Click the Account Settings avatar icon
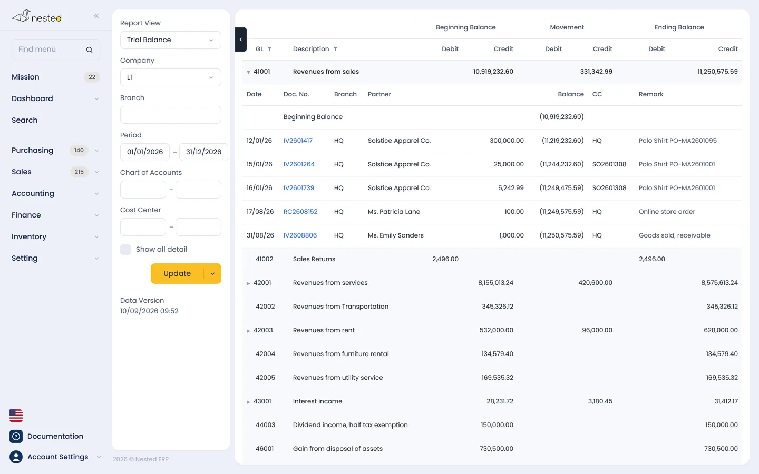Viewport: 759px width, 474px height. tap(16, 457)
